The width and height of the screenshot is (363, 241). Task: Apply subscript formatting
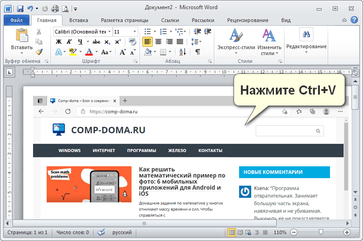pos(107,42)
